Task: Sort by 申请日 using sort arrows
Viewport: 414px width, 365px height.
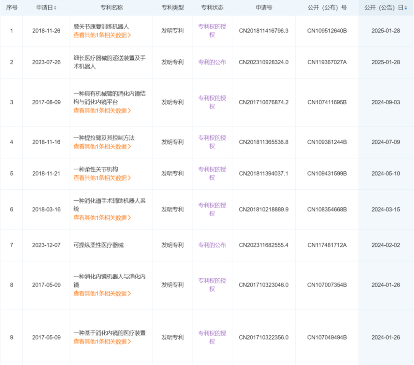Action: point(55,8)
